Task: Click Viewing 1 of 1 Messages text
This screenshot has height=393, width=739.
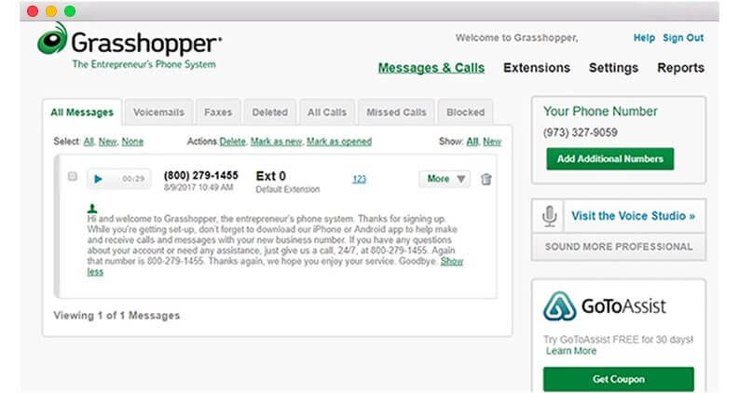Action: pos(116,316)
